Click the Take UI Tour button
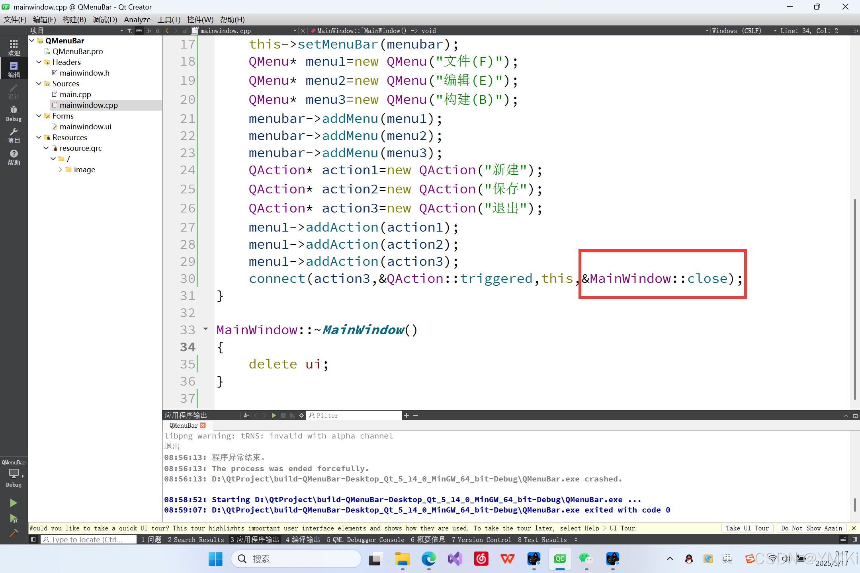Viewport: 860px width, 573px height. 747,528
